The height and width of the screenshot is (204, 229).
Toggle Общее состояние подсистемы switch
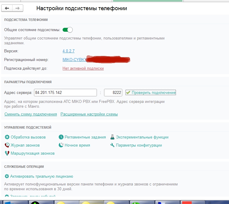pyautogui.click(x=68, y=30)
